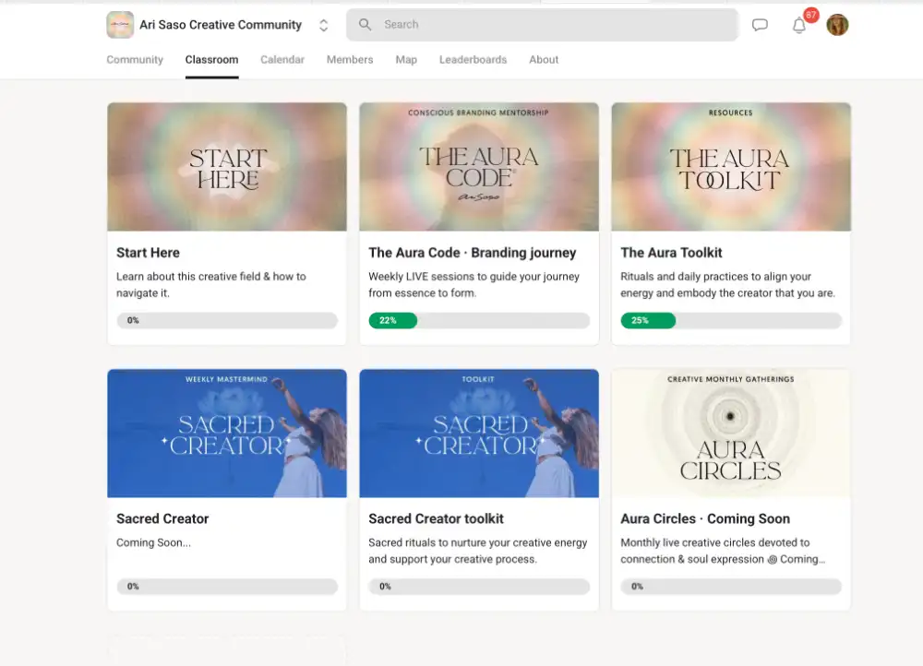Click the search magnifier icon
This screenshot has width=923, height=666.
tap(365, 24)
